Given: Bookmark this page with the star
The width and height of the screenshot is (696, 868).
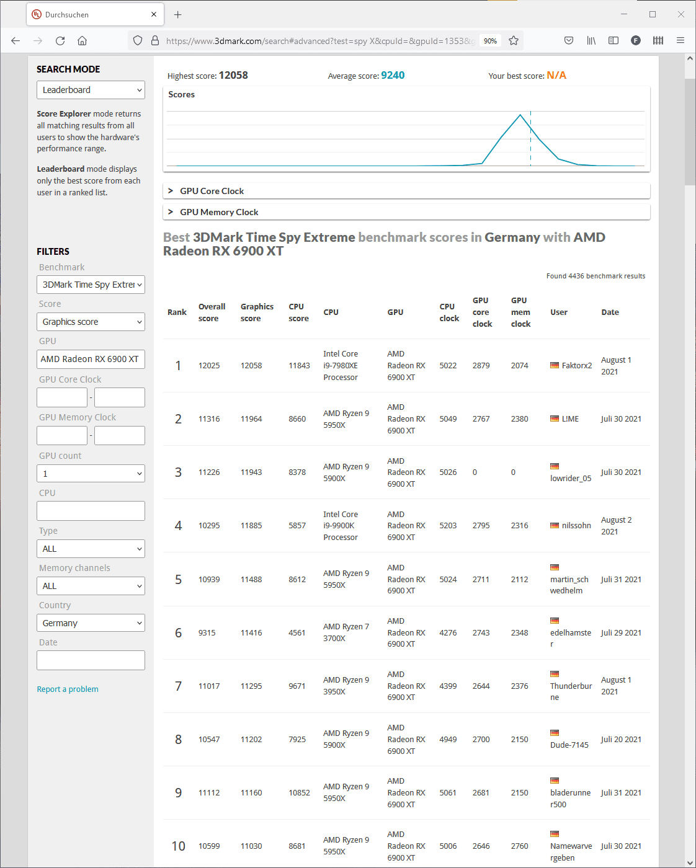Looking at the screenshot, I should (514, 41).
